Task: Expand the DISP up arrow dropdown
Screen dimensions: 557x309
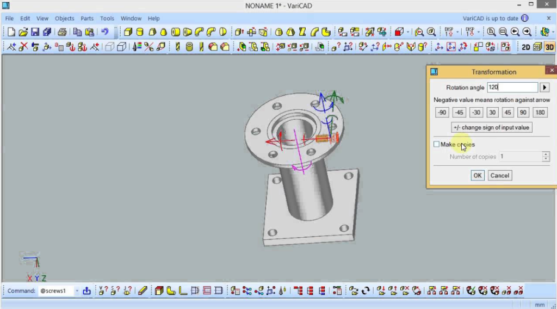Action: (x=457, y=32)
